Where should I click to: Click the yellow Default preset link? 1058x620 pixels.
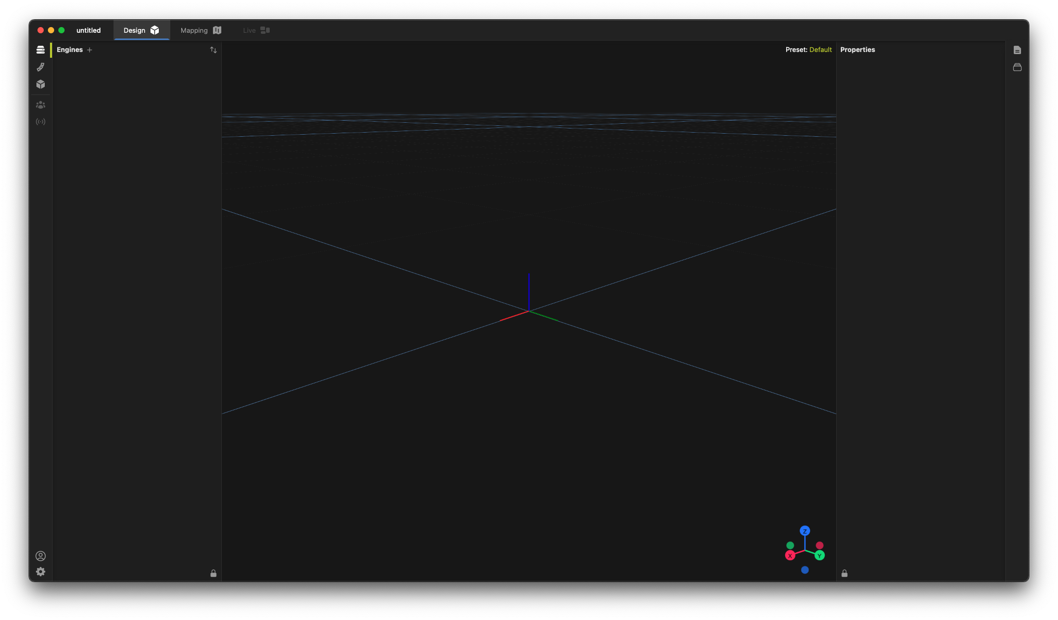pyautogui.click(x=821, y=49)
